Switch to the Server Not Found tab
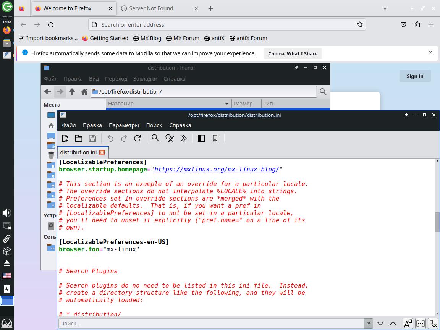440x330 pixels. pos(151,8)
